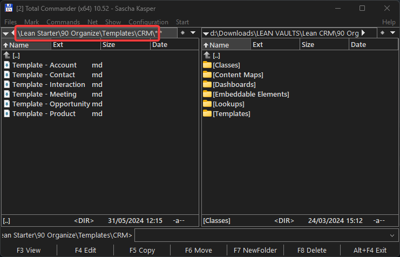Sort left panel by Ext column header

click(76, 45)
